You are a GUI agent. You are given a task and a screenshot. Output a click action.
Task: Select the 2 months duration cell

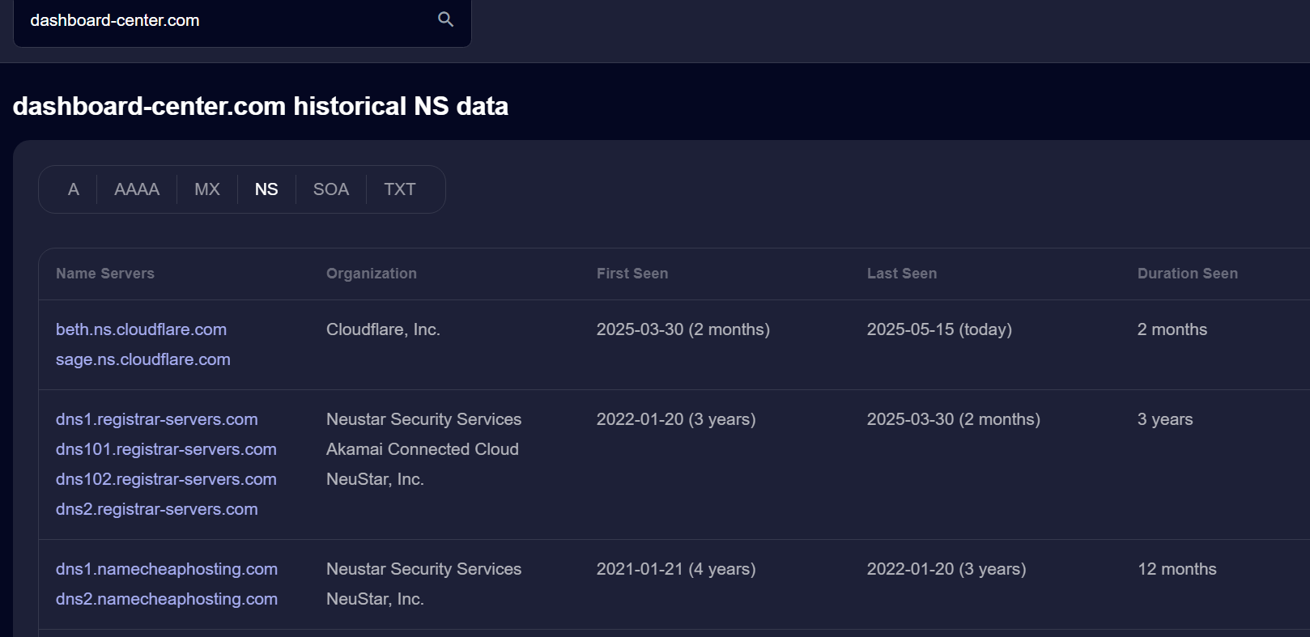(1172, 329)
